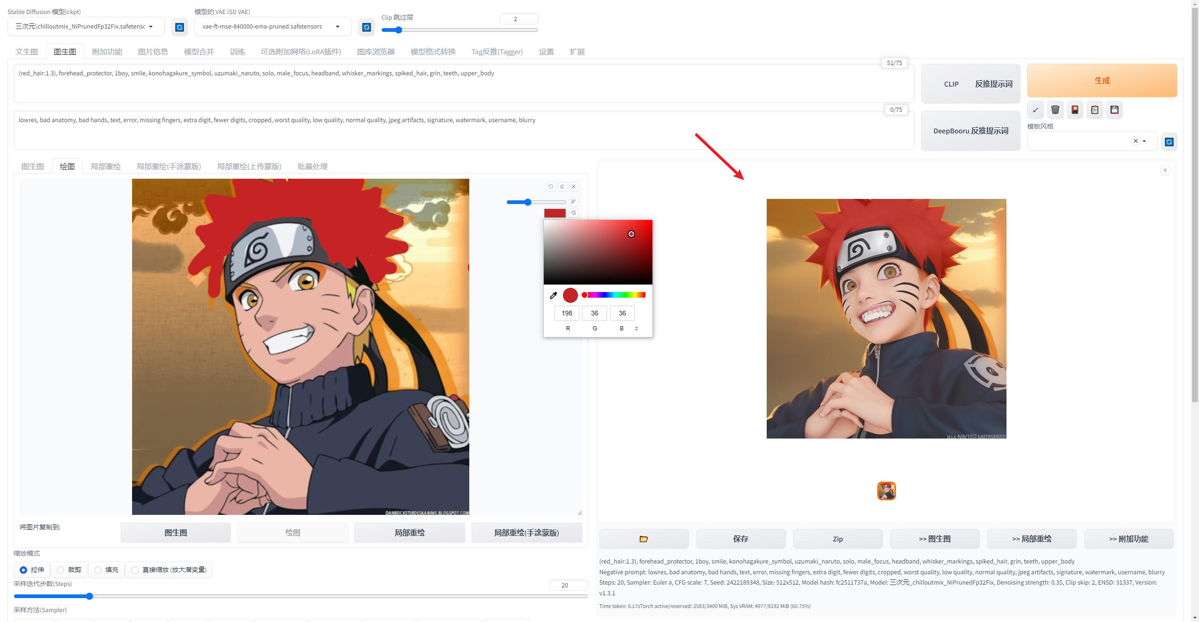This screenshot has width=1199, height=622.
Task: Click the orange 生成 generate button
Action: (1102, 80)
